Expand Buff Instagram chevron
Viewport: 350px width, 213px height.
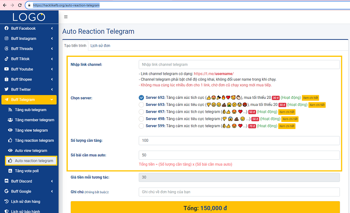52,38
